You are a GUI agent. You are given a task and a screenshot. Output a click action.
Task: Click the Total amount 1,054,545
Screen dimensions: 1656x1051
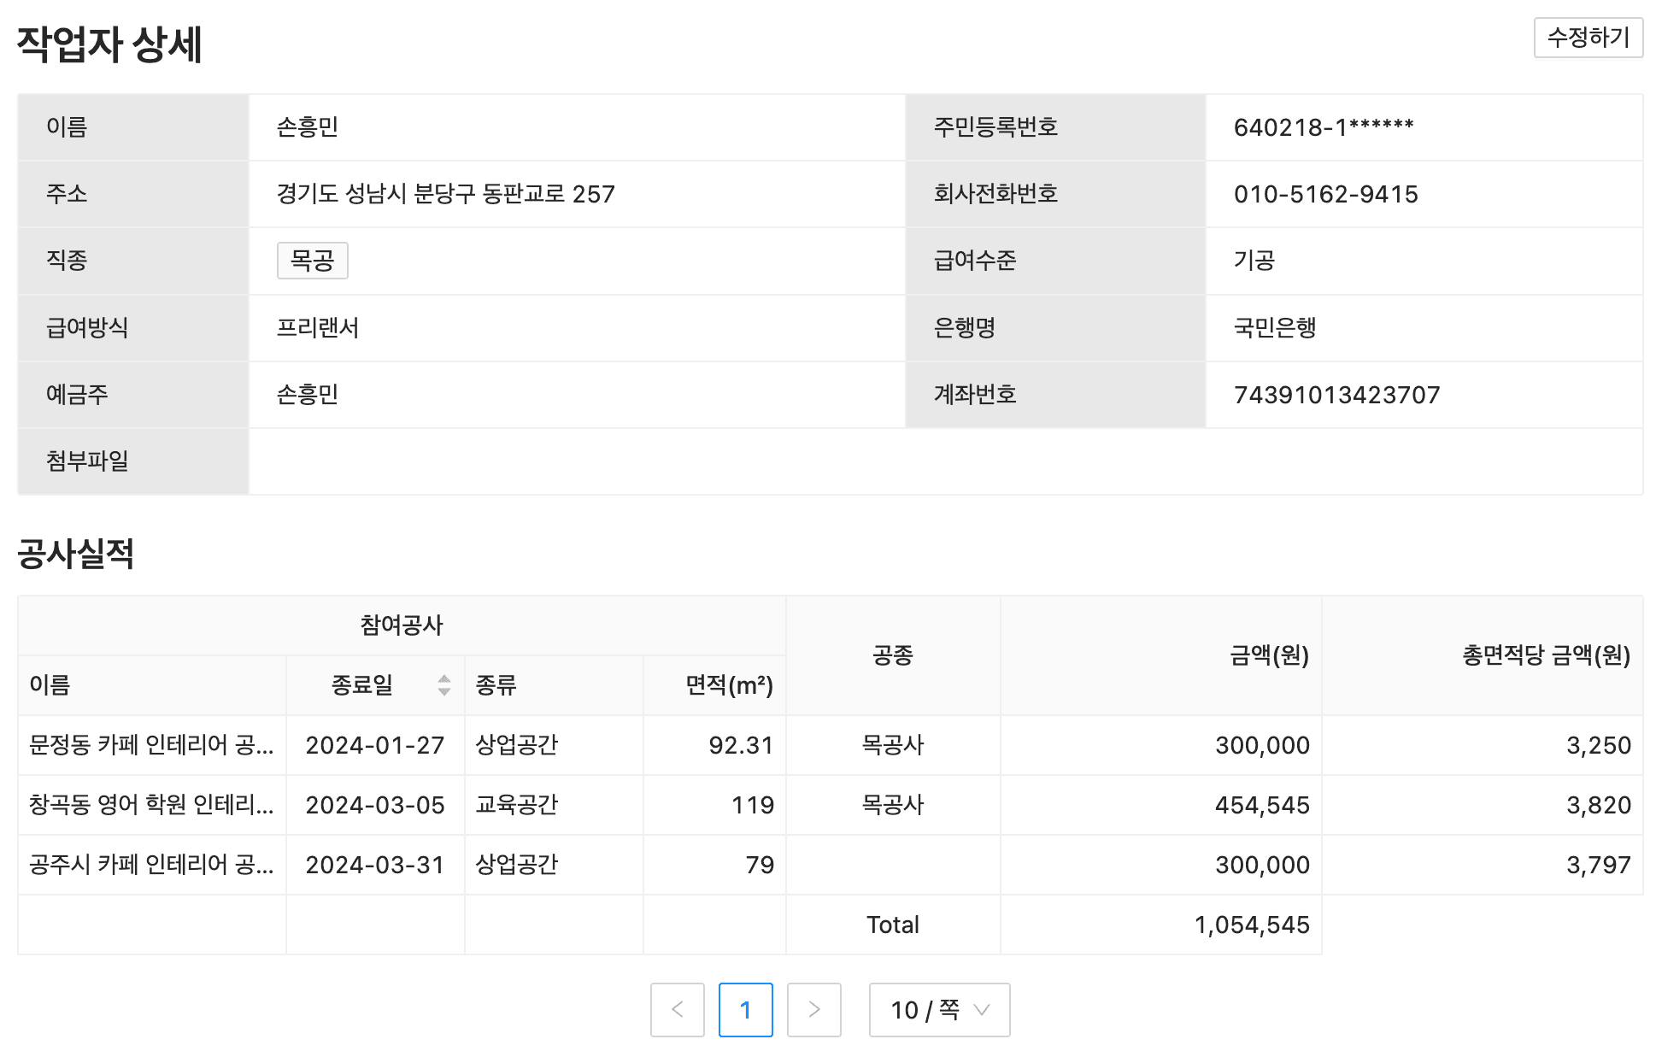pyautogui.click(x=1251, y=925)
